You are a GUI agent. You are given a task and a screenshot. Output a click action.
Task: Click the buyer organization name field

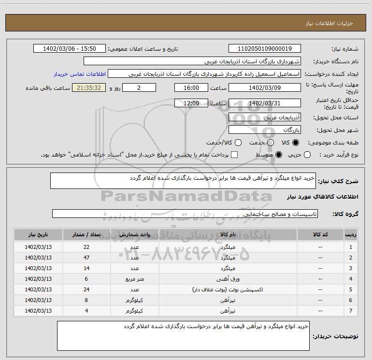coord(192,61)
